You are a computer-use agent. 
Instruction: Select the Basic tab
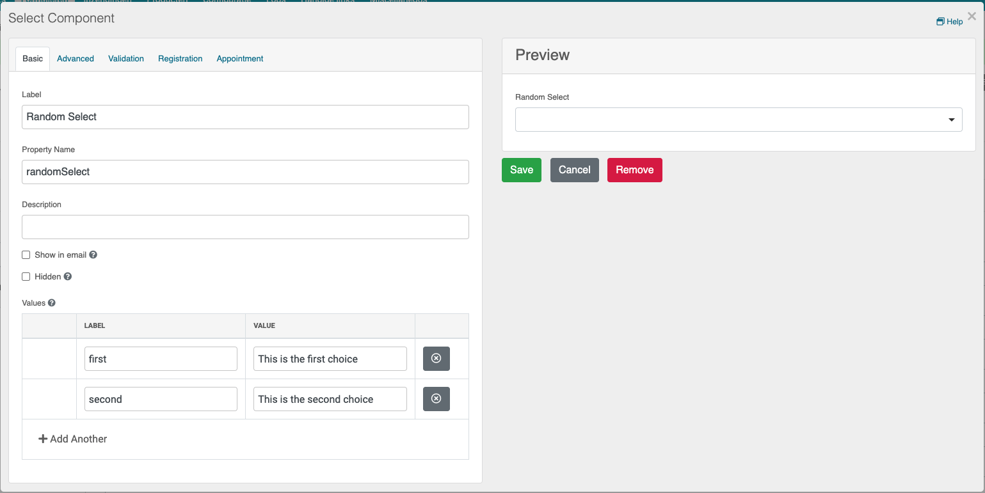[33, 58]
